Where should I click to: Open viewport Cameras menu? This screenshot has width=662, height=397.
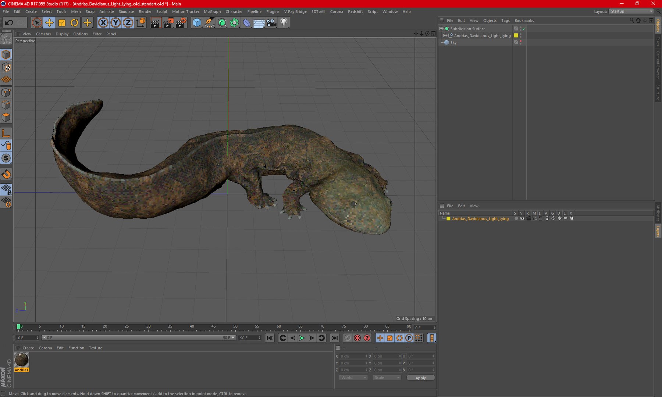43,34
